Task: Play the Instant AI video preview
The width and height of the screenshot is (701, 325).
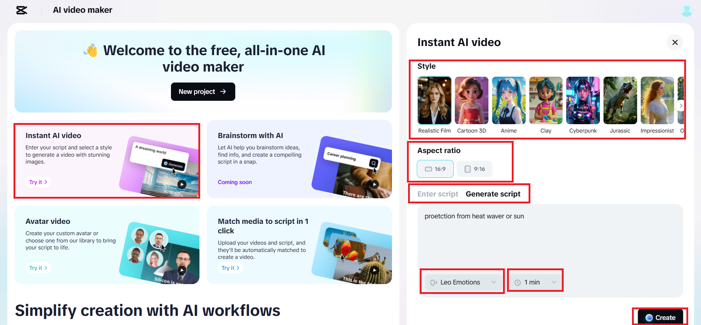Action: (x=182, y=184)
